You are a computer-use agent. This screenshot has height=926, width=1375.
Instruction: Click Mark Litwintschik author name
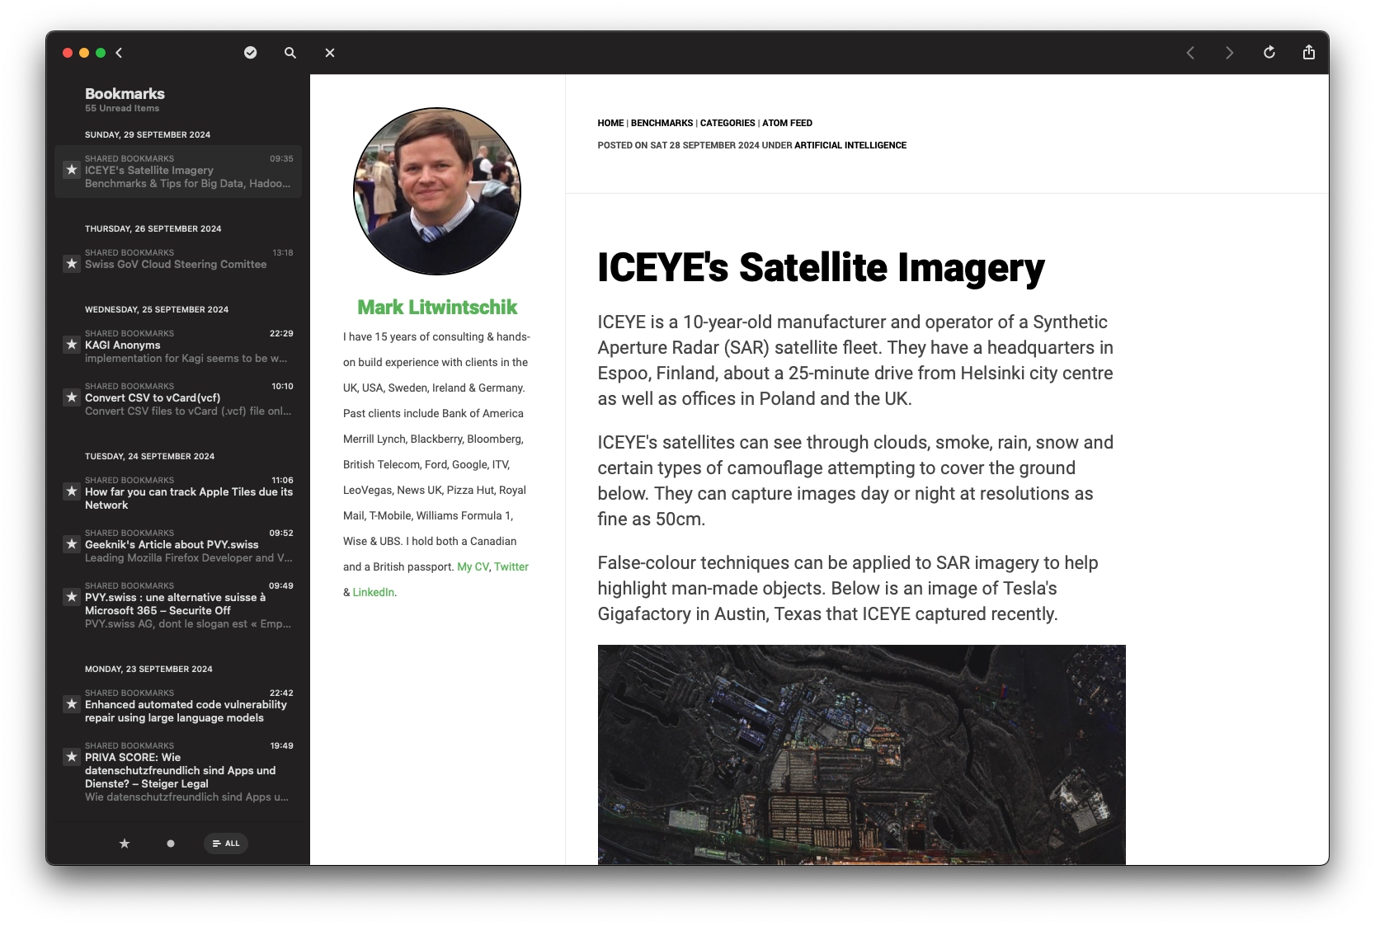437,308
